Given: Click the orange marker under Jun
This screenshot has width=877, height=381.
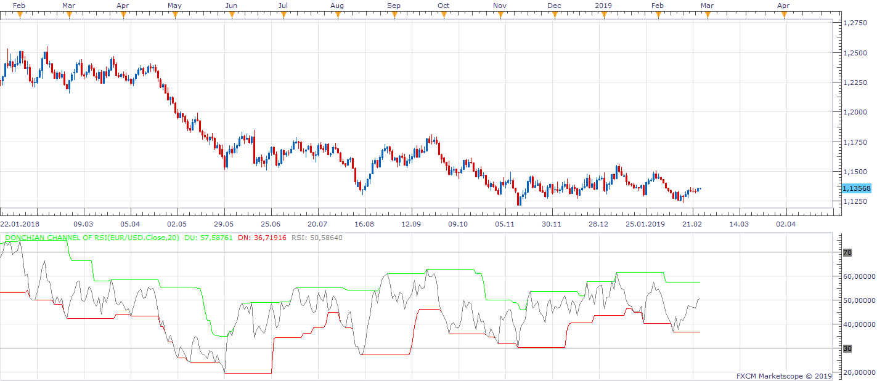Looking at the screenshot, I should tap(231, 15).
